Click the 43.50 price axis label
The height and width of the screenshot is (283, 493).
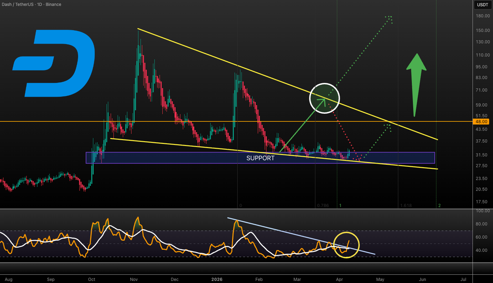click(481, 129)
